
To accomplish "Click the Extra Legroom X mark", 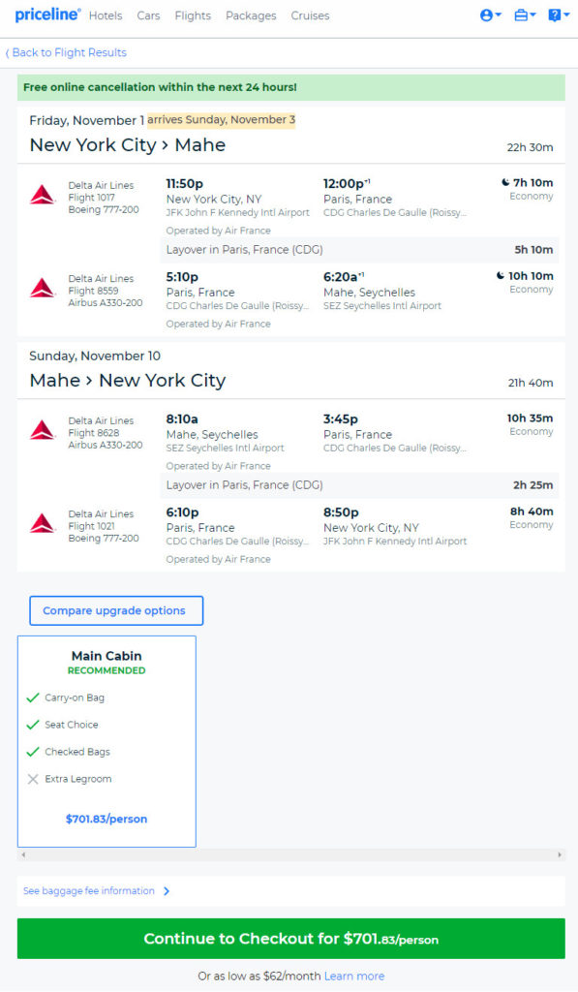I will (33, 779).
